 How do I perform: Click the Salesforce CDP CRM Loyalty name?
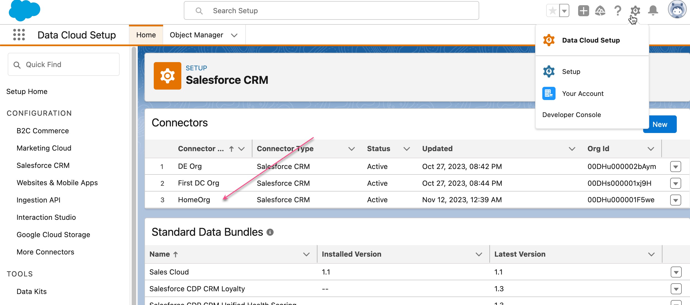[197, 289]
